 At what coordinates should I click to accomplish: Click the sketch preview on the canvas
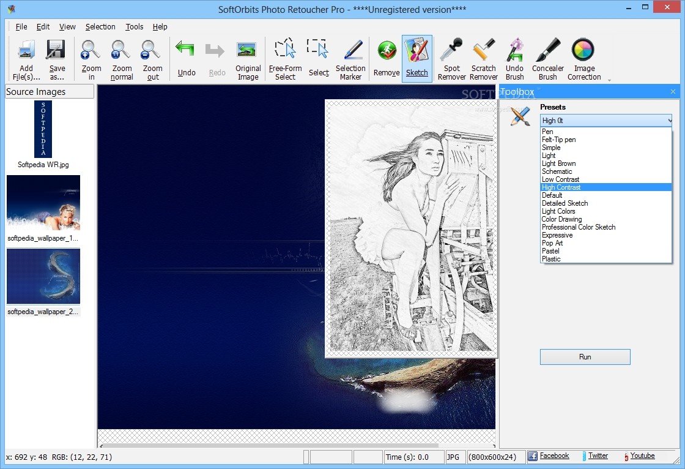(x=411, y=228)
